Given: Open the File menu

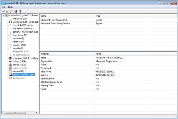Looking at the screenshot, I should coord(4,7).
